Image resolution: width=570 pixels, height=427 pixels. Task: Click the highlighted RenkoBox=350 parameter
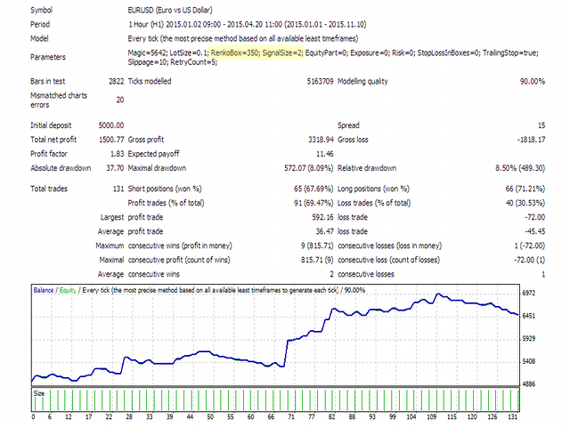coord(230,54)
